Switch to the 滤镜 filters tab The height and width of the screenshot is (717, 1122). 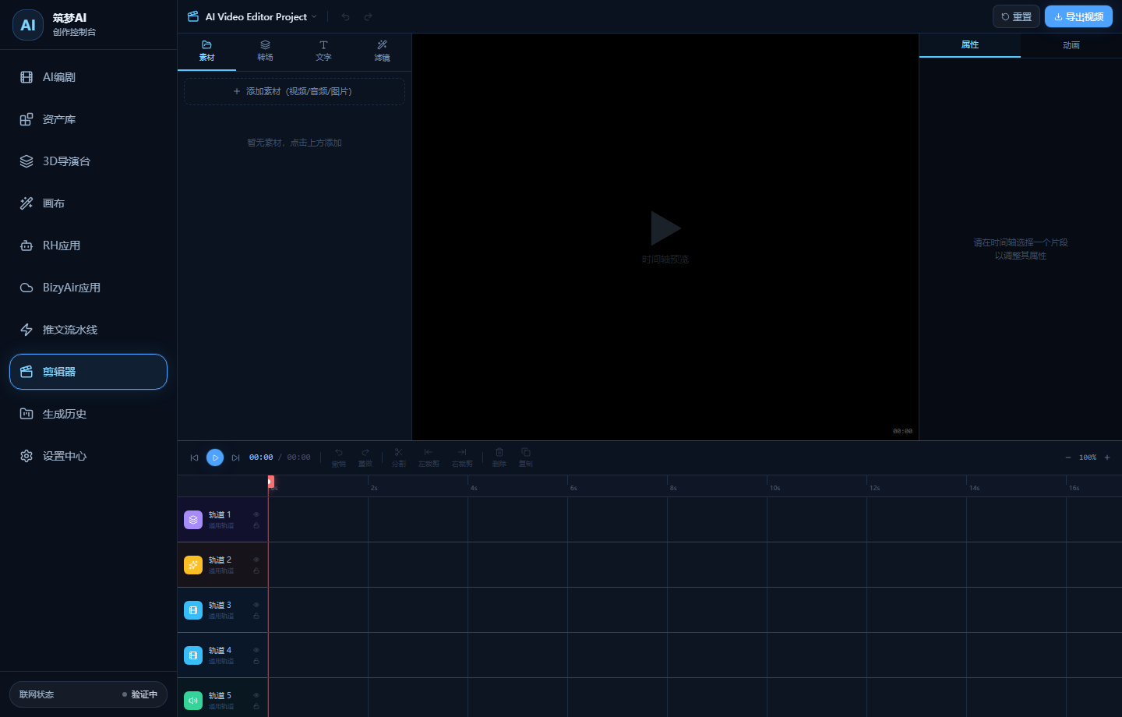click(382, 51)
